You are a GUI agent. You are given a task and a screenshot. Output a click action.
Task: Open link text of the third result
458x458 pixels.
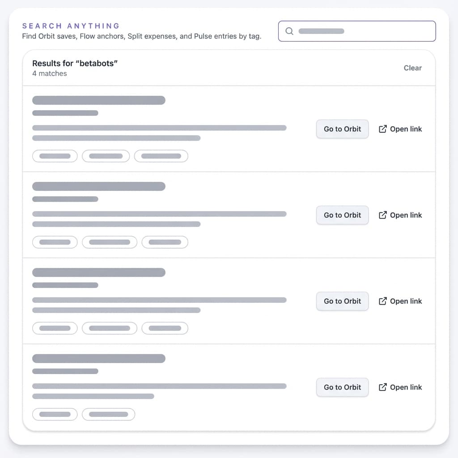point(406,301)
